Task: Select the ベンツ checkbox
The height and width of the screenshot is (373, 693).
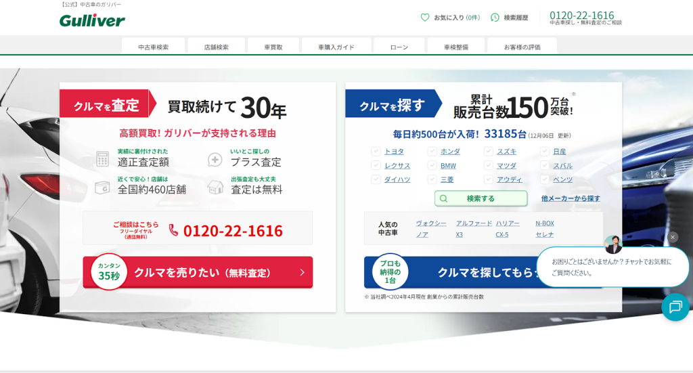Action: click(x=545, y=179)
